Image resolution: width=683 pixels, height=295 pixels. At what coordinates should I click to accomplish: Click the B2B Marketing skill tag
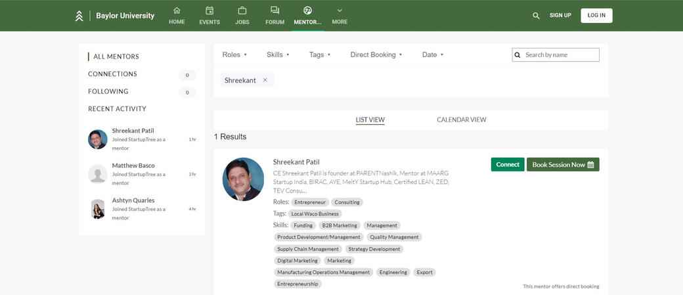point(340,226)
